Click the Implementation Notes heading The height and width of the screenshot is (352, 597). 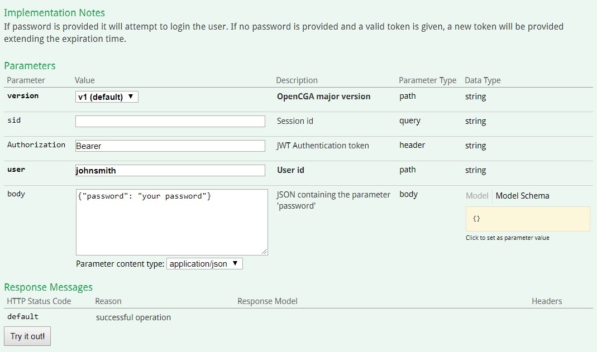(x=54, y=12)
